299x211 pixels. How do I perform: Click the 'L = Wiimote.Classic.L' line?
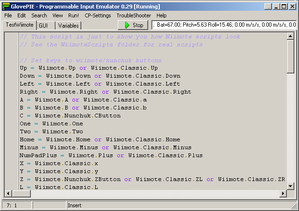pos(59,187)
